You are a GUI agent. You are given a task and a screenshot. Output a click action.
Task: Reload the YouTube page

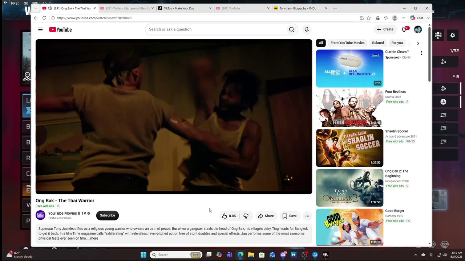(44, 18)
